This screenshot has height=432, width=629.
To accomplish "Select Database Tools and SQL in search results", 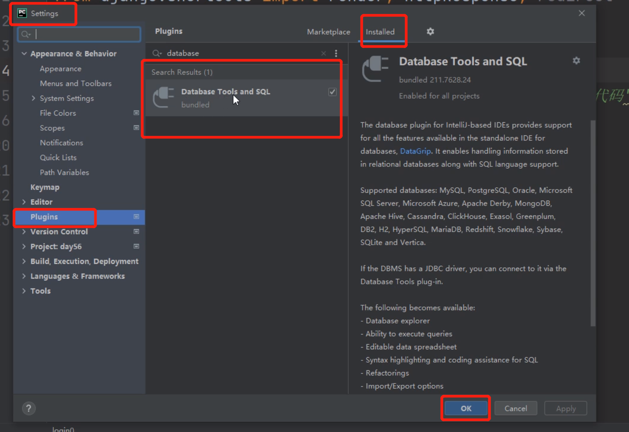I will (x=247, y=98).
